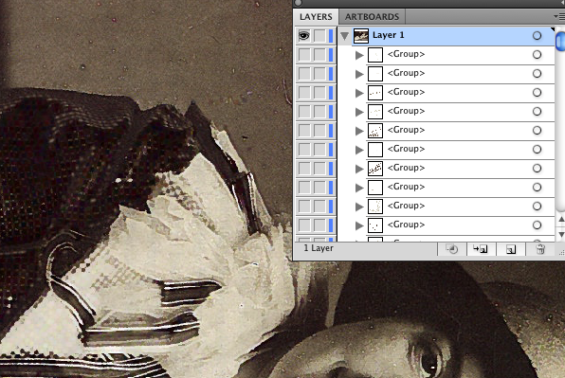Toggle visibility box of the first <Group>
Image resolution: width=565 pixels, height=378 pixels.
[x=304, y=55]
